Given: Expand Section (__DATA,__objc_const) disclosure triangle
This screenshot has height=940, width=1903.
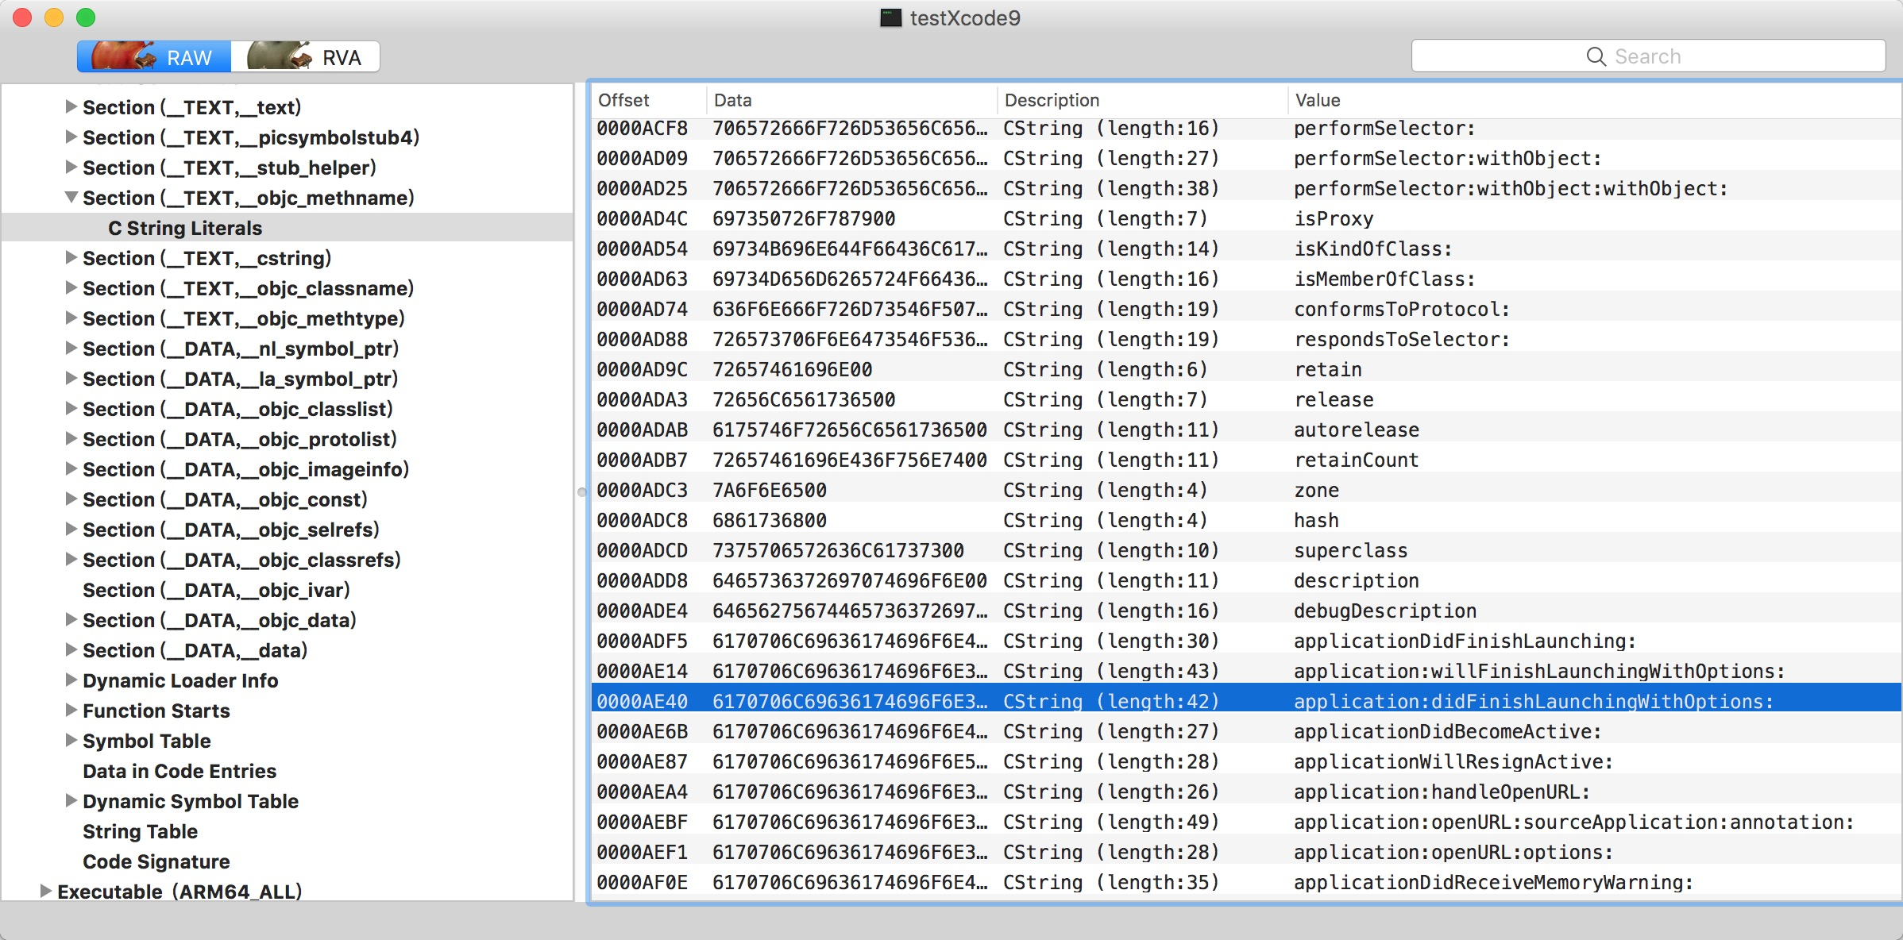Looking at the screenshot, I should [71, 499].
